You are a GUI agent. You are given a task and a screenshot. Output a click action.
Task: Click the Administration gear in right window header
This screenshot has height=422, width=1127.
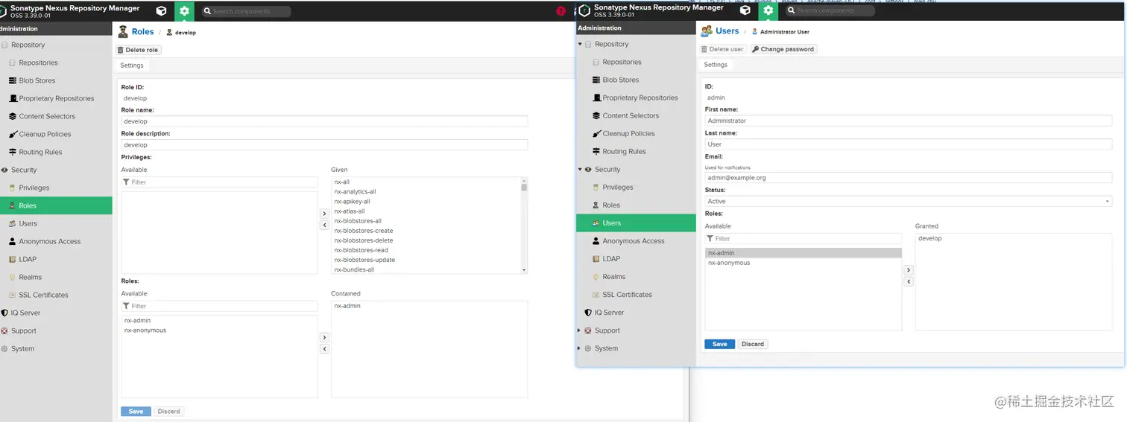(768, 10)
